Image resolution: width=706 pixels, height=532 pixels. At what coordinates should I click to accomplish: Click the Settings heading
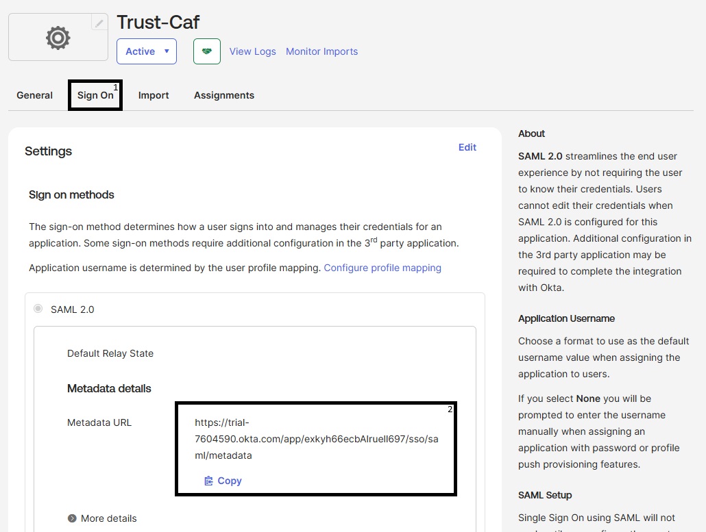[x=48, y=151]
